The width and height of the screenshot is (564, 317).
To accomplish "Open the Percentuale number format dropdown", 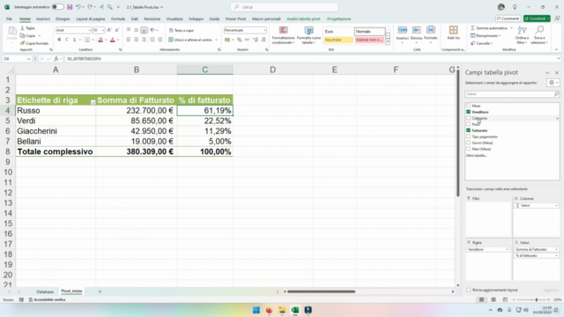I will [x=264, y=30].
